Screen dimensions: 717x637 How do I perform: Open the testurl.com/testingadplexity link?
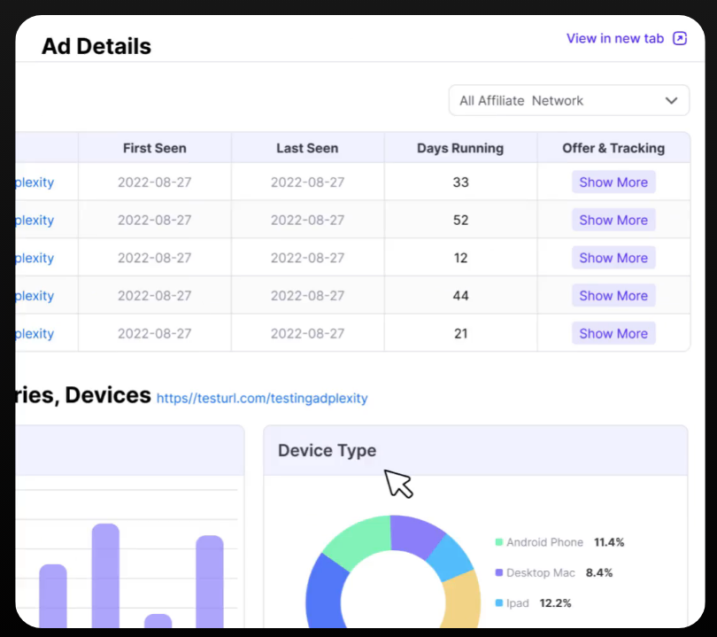(262, 398)
